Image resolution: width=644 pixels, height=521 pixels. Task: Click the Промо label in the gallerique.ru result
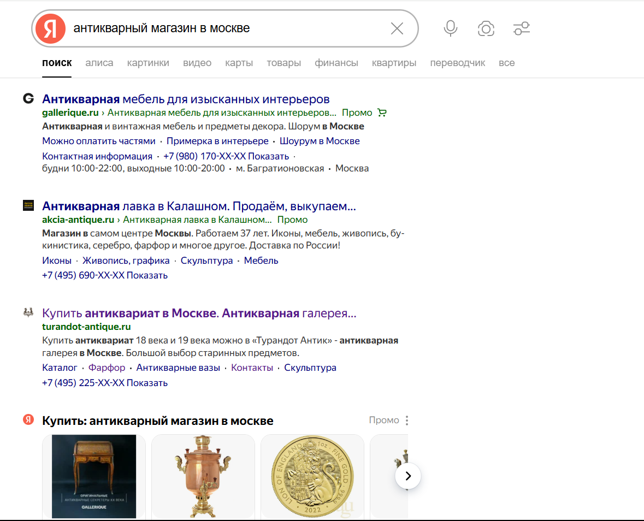tap(357, 113)
